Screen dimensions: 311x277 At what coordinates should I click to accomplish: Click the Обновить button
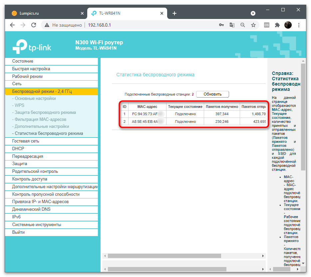[212, 94]
